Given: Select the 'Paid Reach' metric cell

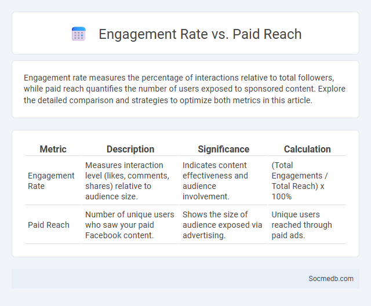Looking at the screenshot, I should (x=53, y=225).
